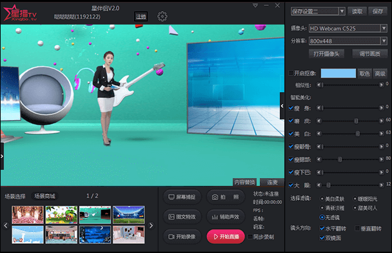This screenshot has height=253, width=392.
Task: Toggle the 瘦身 checkbox
Action: pos(291,108)
